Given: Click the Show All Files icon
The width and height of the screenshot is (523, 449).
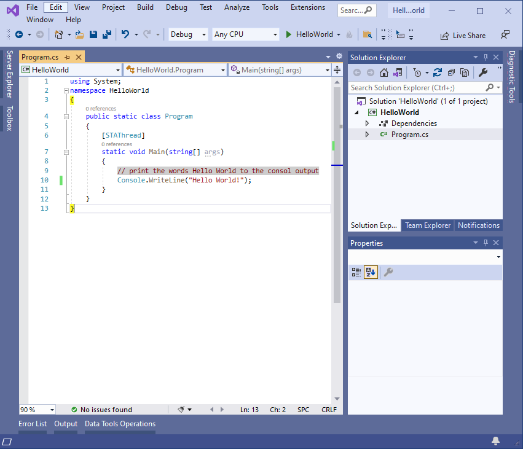Looking at the screenshot, I should coord(464,72).
